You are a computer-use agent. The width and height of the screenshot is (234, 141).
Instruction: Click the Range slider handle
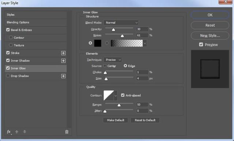(119, 105)
